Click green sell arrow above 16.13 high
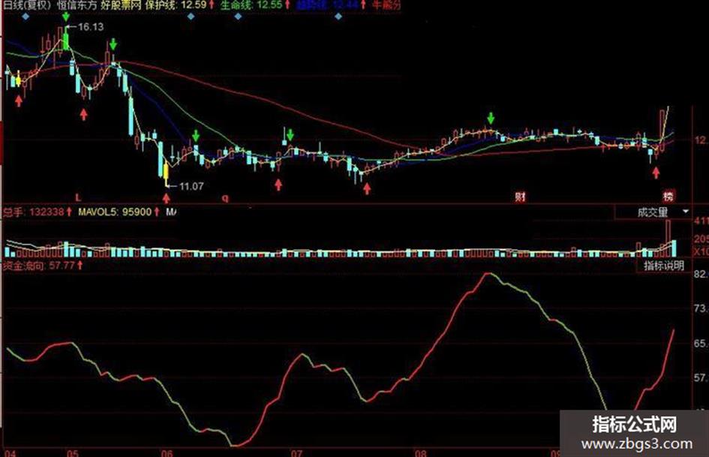This screenshot has width=709, height=457. (66, 17)
